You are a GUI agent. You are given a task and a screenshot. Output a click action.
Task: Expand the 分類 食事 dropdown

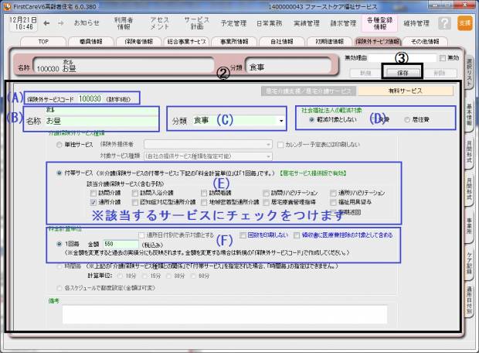(x=279, y=122)
